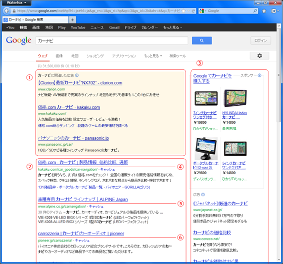283x264 pixels.
Task: Click info icon beside 広告 in sidebar
Action: (203, 195)
